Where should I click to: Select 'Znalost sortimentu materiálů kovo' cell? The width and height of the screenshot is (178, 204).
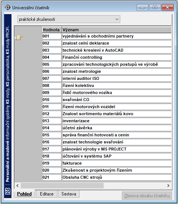[x=117, y=114]
